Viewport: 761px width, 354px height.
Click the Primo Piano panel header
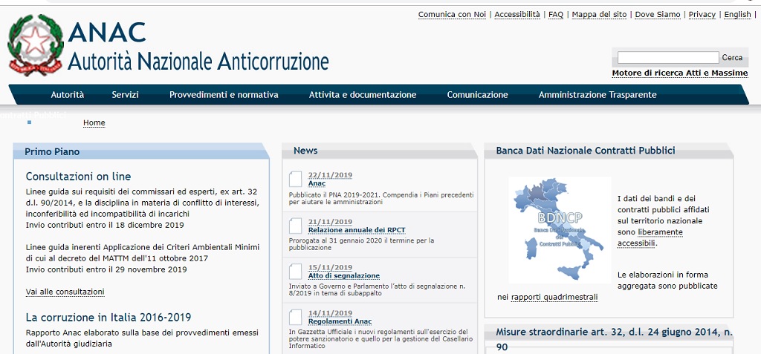(140, 151)
